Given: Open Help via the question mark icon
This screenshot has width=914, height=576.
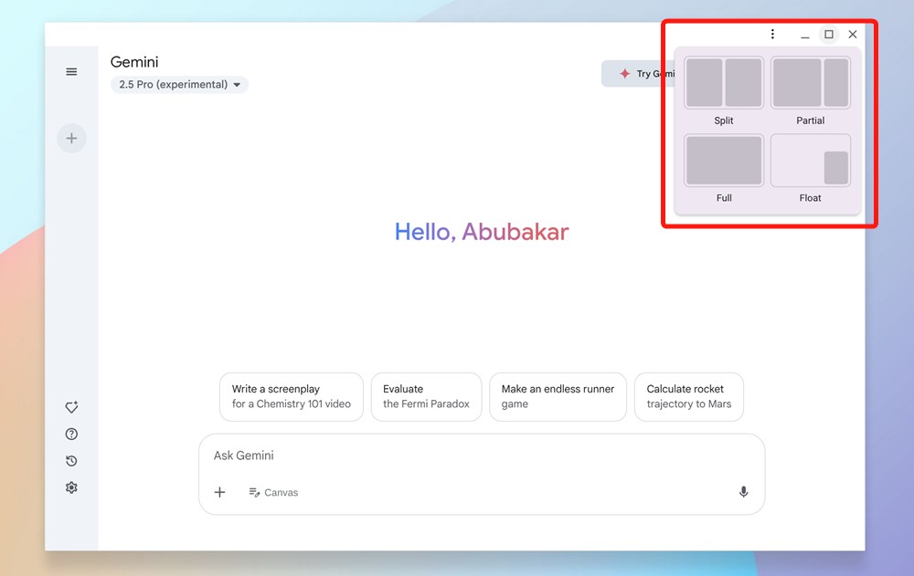Looking at the screenshot, I should tap(71, 434).
